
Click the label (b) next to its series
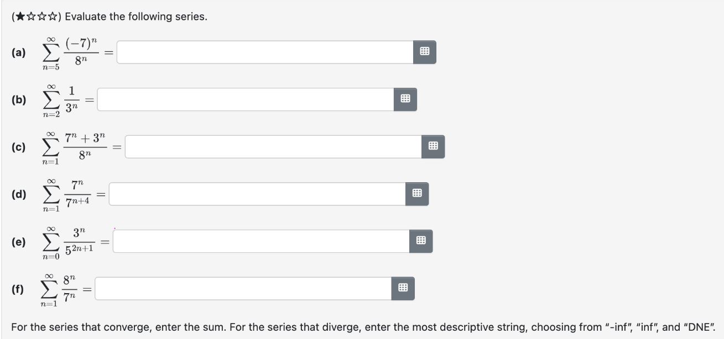coord(18,99)
